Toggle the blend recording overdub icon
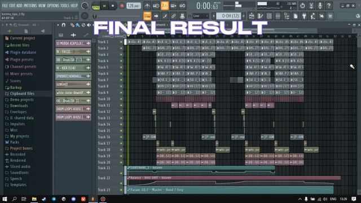Screen dimensions: 361x203 point(173,6)
